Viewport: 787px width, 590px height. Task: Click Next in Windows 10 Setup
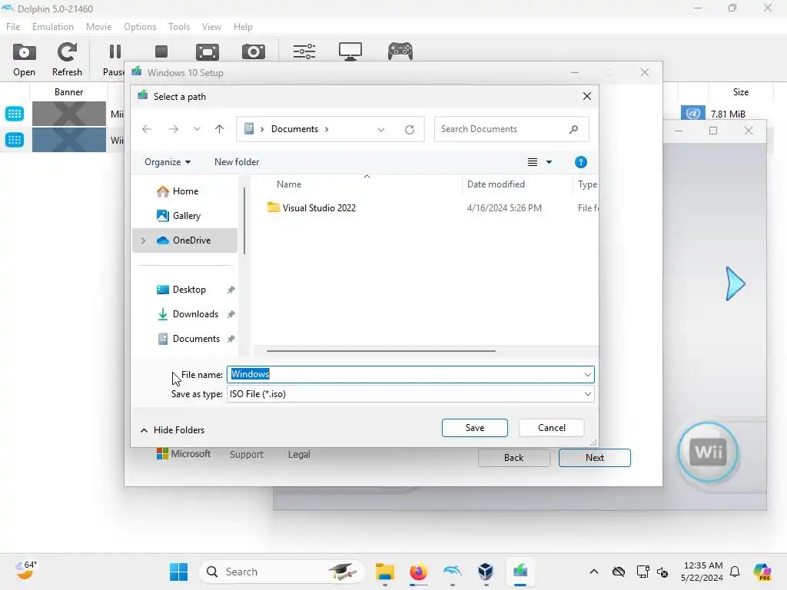(594, 458)
